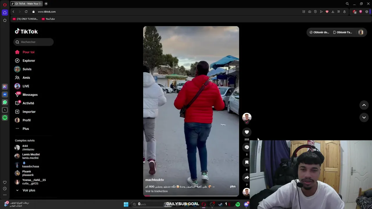This screenshot has height=209, width=372.
Task: Click Voir la traduction under caption
Action: (156, 191)
